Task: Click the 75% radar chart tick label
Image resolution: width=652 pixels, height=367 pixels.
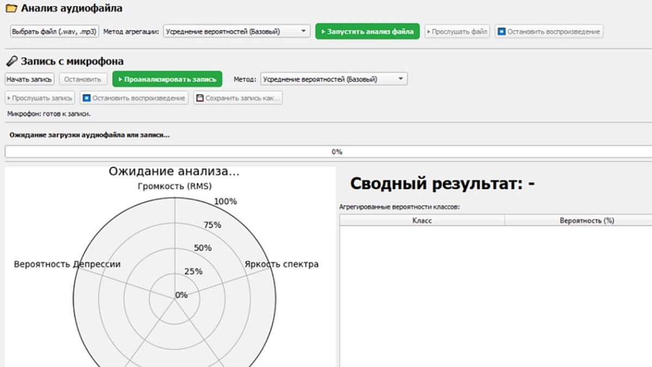Action: tap(212, 225)
